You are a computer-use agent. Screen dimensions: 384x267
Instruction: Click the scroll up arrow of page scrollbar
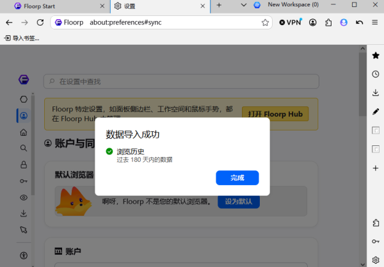[363, 49]
